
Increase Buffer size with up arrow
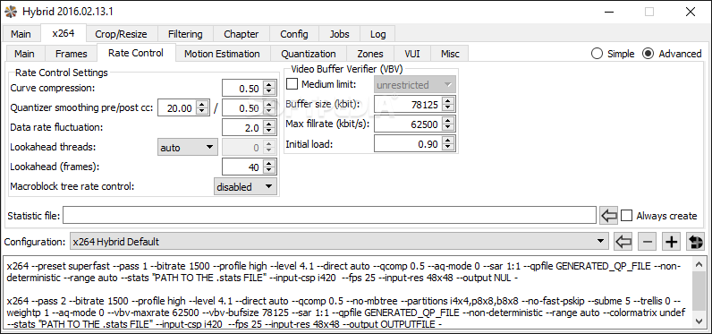pyautogui.click(x=448, y=101)
